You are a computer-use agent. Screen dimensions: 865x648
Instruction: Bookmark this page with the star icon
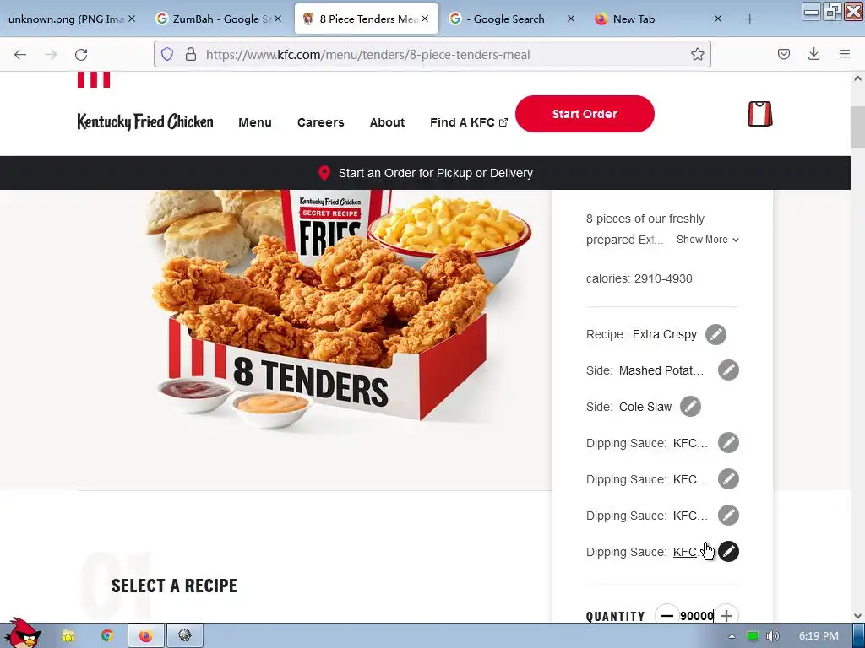pyautogui.click(x=697, y=54)
